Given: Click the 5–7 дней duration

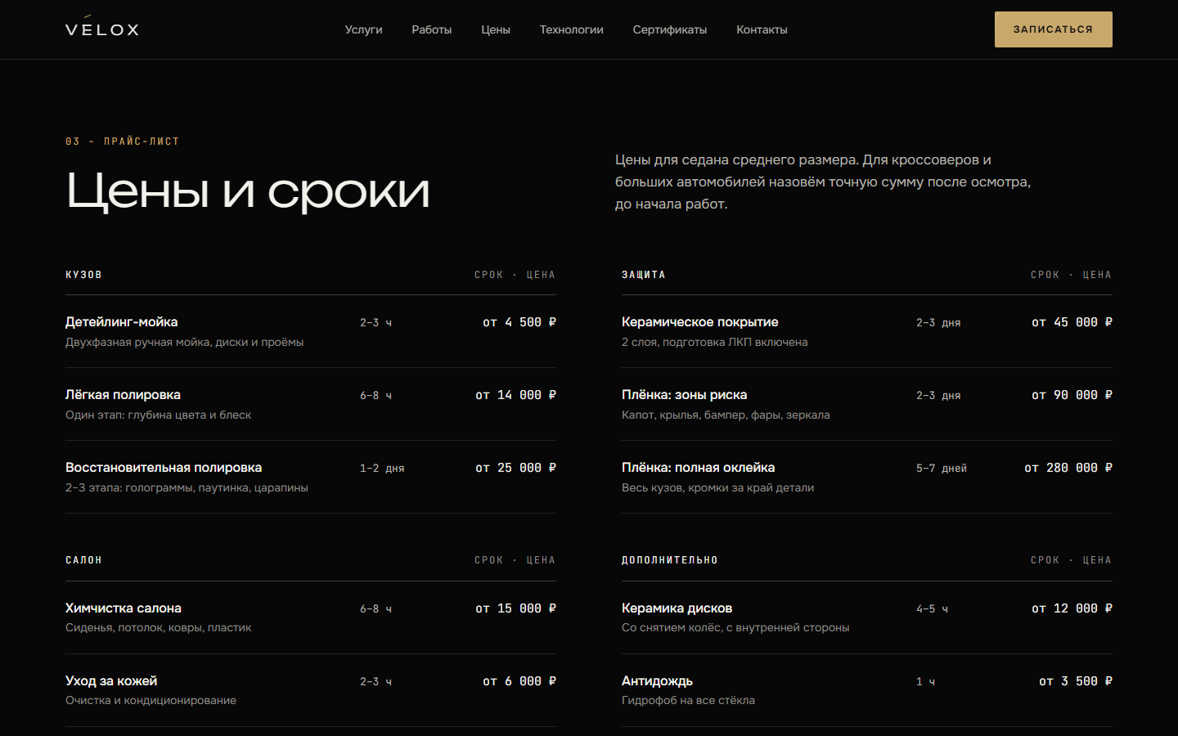Looking at the screenshot, I should tap(942, 469).
